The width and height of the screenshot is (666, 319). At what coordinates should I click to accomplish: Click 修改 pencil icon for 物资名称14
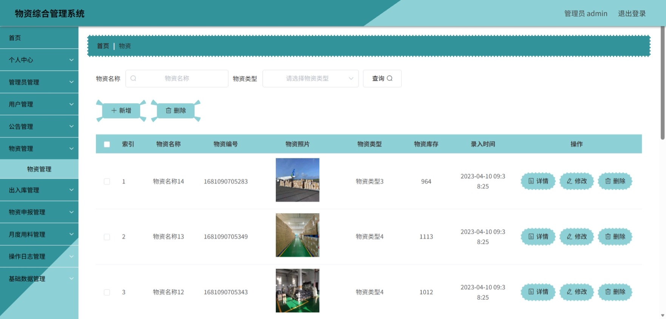click(569, 181)
